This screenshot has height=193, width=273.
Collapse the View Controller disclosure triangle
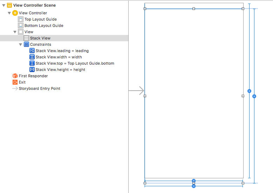pos(9,13)
